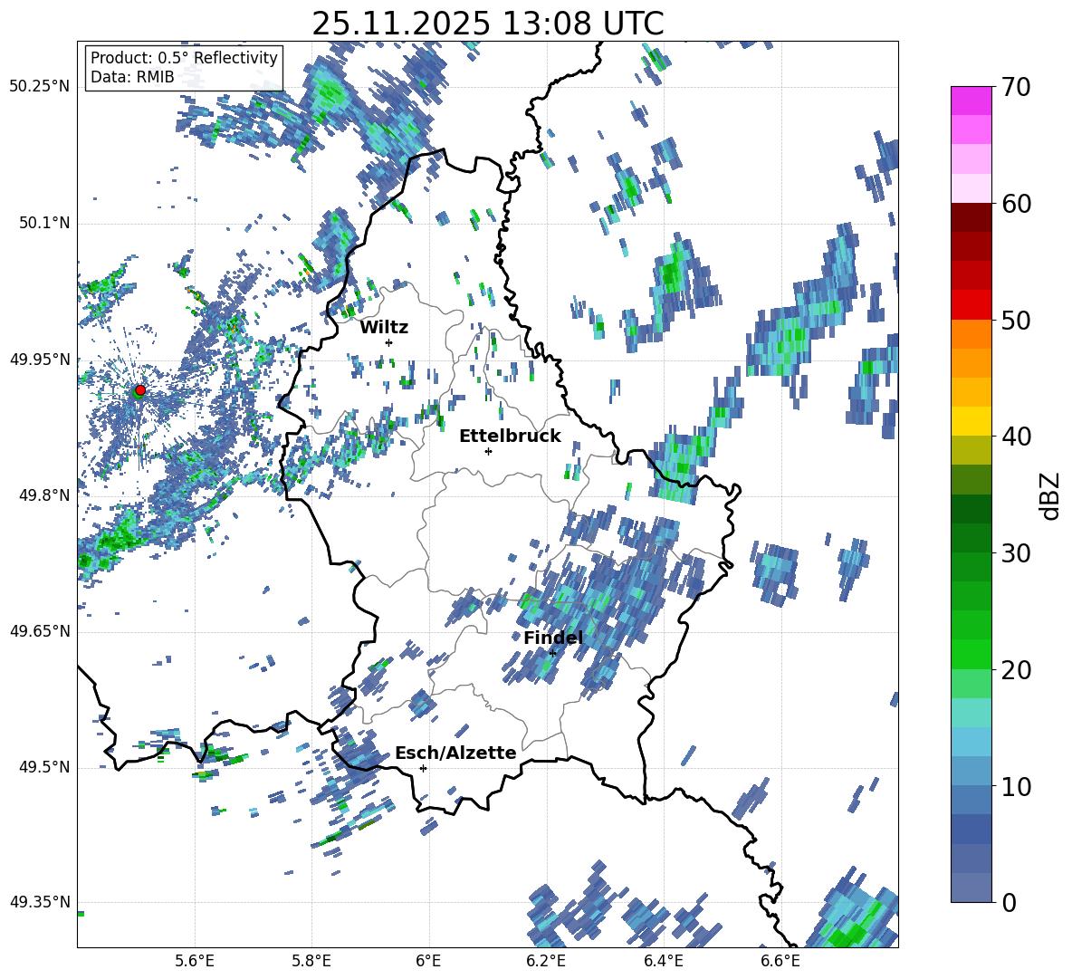The height and width of the screenshot is (979, 1072).
Task: Click the 30 tick on the colorbar
Action: (x=1017, y=553)
